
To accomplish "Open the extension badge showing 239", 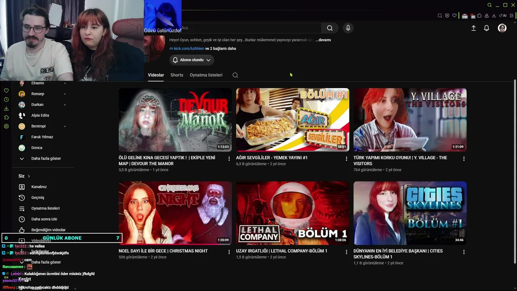I will point(464,16).
